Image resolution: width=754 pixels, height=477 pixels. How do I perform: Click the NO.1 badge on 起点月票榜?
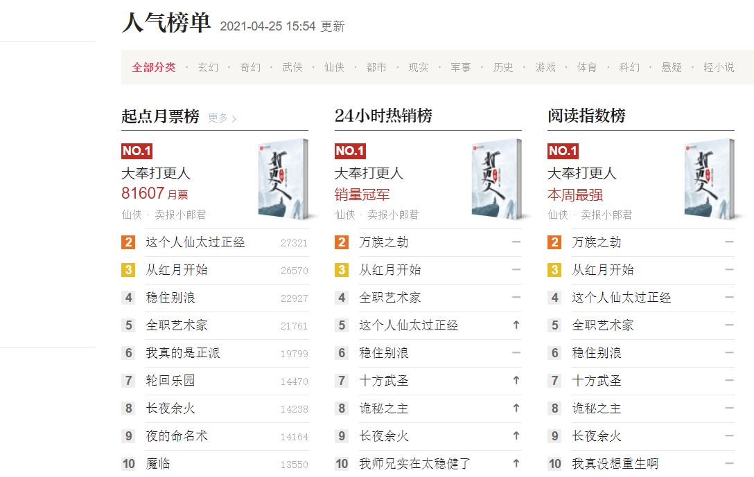[x=138, y=151]
